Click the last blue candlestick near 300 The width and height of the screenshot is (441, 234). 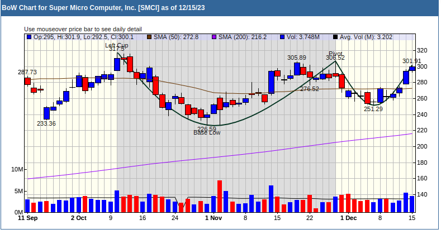point(412,69)
